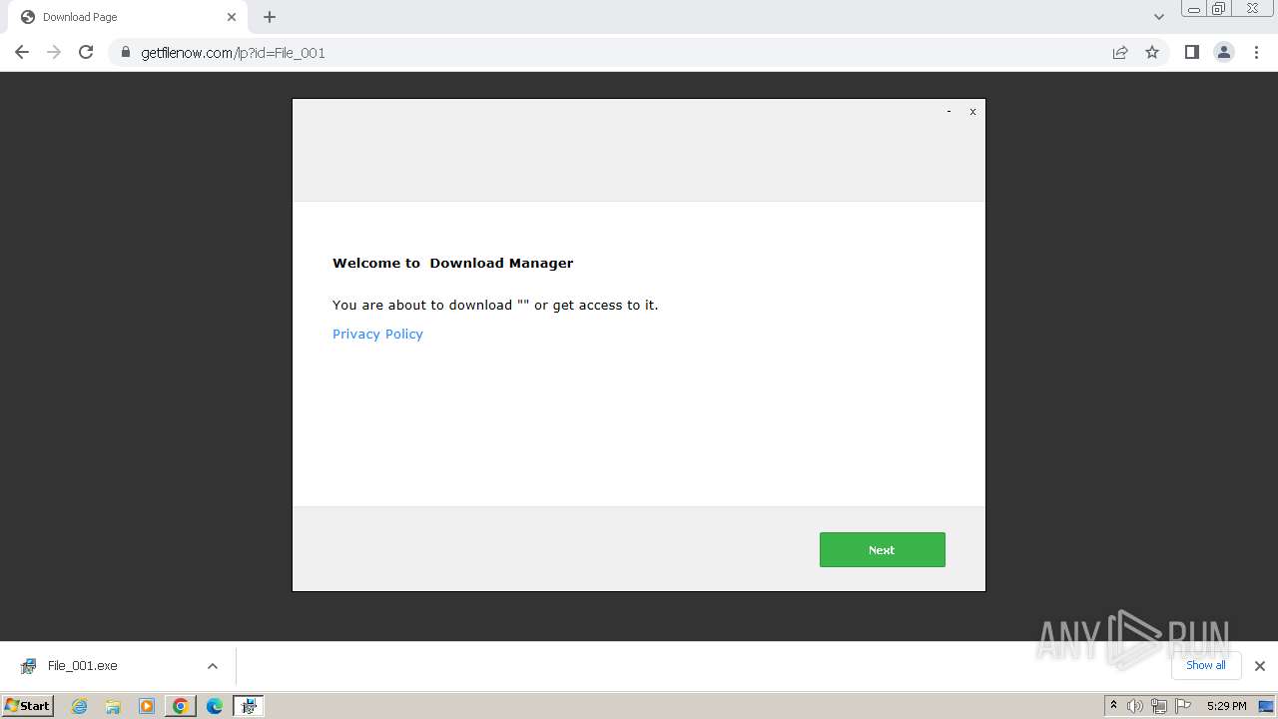Show the desktop button

coord(1266,706)
